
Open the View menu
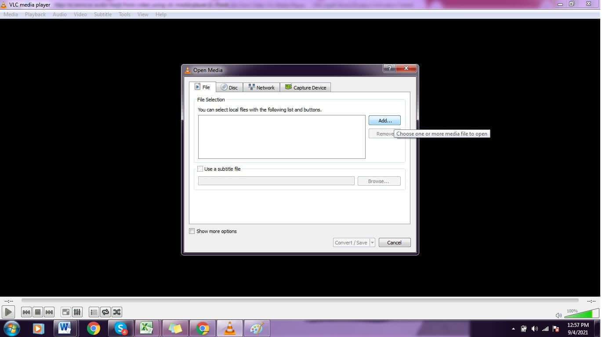(x=143, y=14)
